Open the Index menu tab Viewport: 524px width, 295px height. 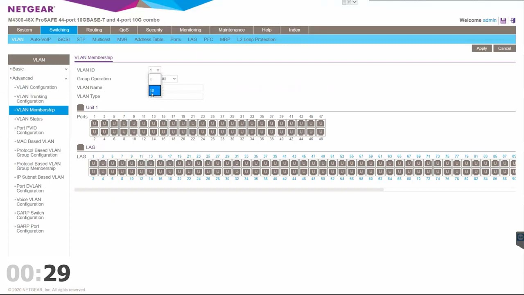click(x=294, y=30)
